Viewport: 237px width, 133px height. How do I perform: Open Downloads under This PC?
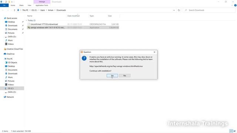(x=13, y=74)
